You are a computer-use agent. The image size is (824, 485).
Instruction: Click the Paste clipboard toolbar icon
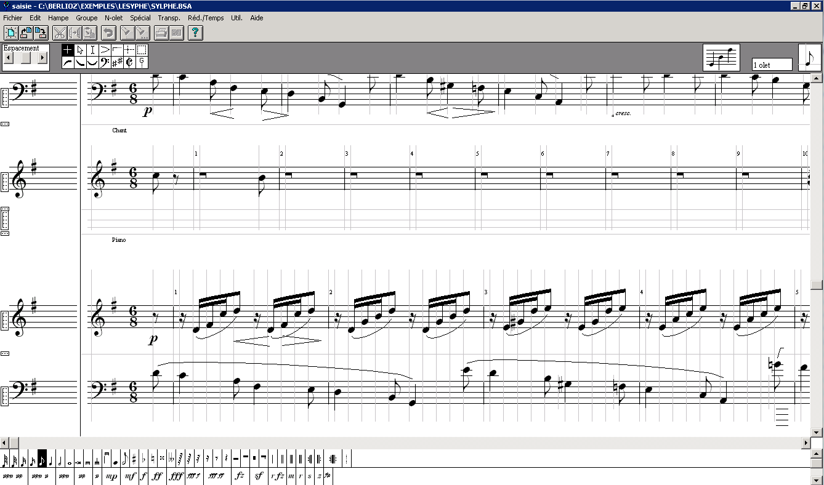pyautogui.click(x=89, y=33)
